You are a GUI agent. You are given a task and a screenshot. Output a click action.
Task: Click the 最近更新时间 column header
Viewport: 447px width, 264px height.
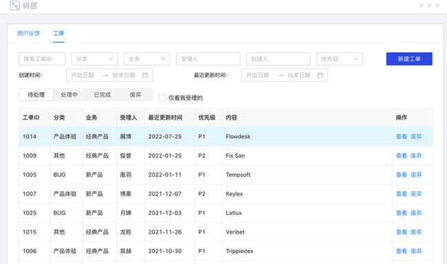tap(170, 118)
